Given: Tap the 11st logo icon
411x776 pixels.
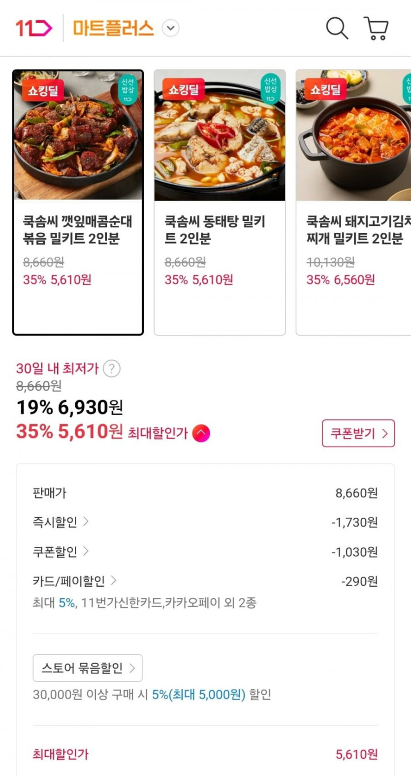Looking at the screenshot, I should click(x=33, y=28).
